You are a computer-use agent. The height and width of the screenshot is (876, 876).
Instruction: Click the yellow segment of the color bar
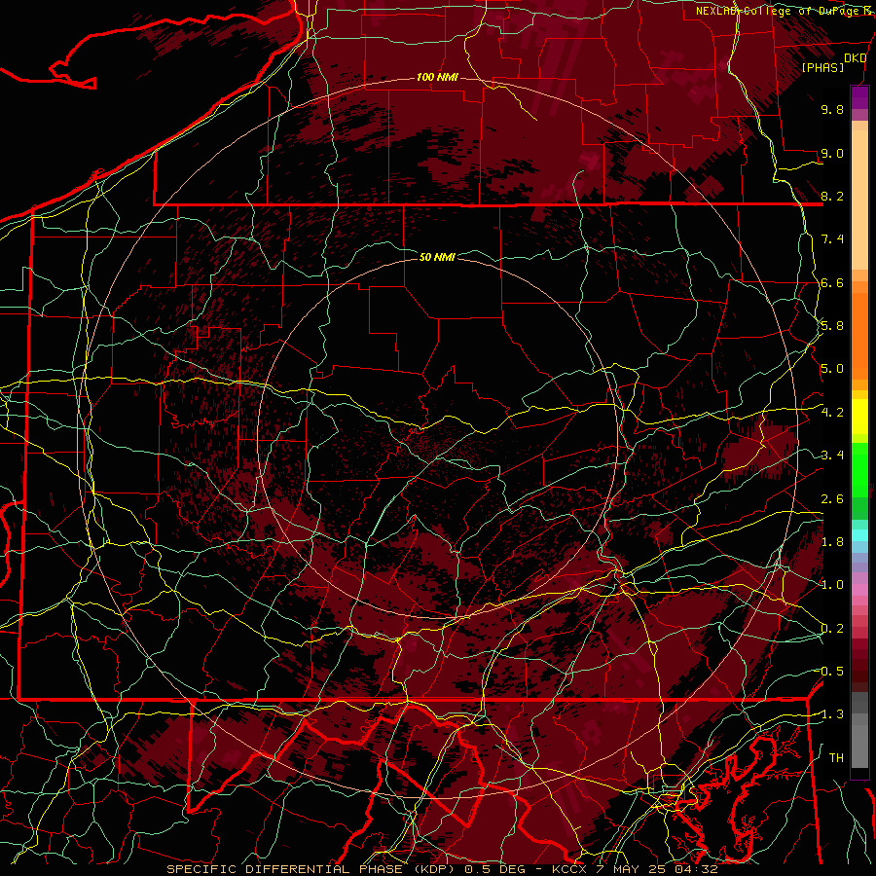point(859,417)
